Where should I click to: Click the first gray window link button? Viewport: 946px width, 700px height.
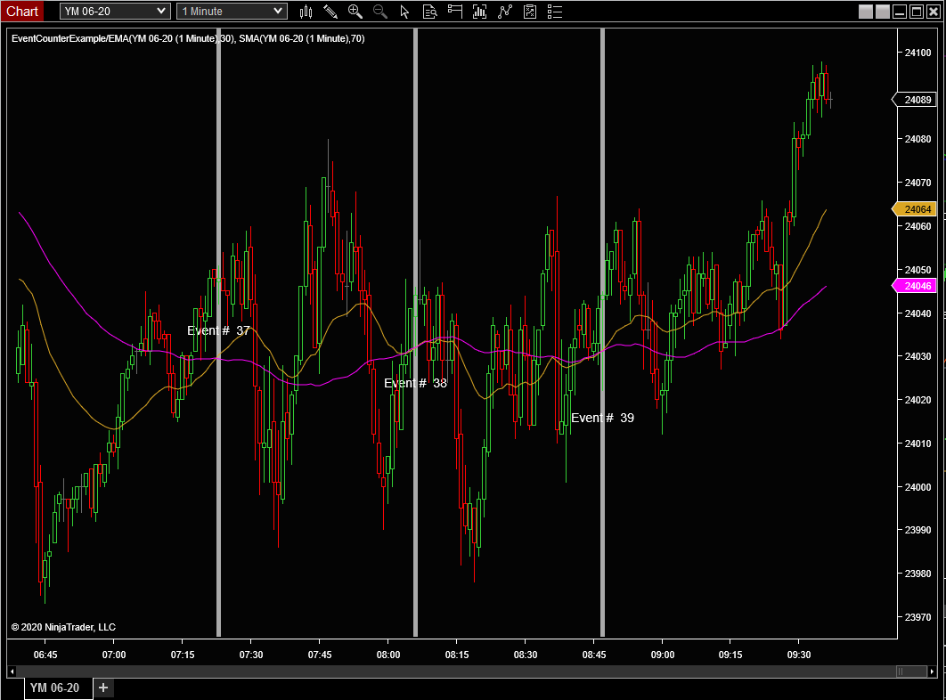coord(866,12)
